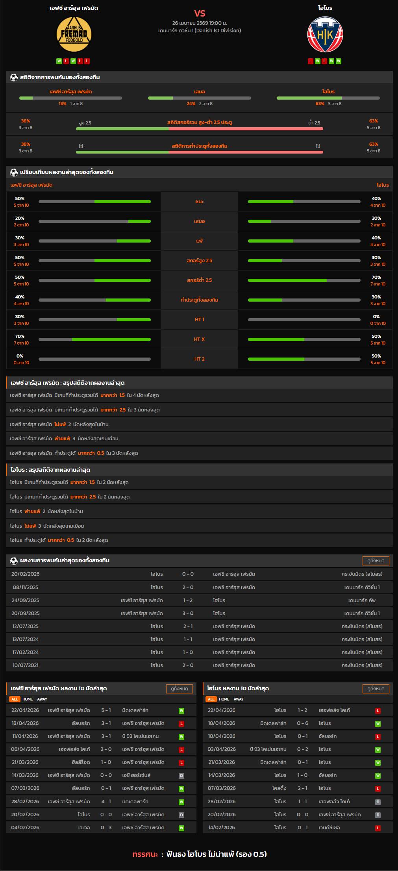Screen dimensions: 398x871
Task: Select HOME filter in Hobro last 10 matches
Action: click(x=224, y=699)
